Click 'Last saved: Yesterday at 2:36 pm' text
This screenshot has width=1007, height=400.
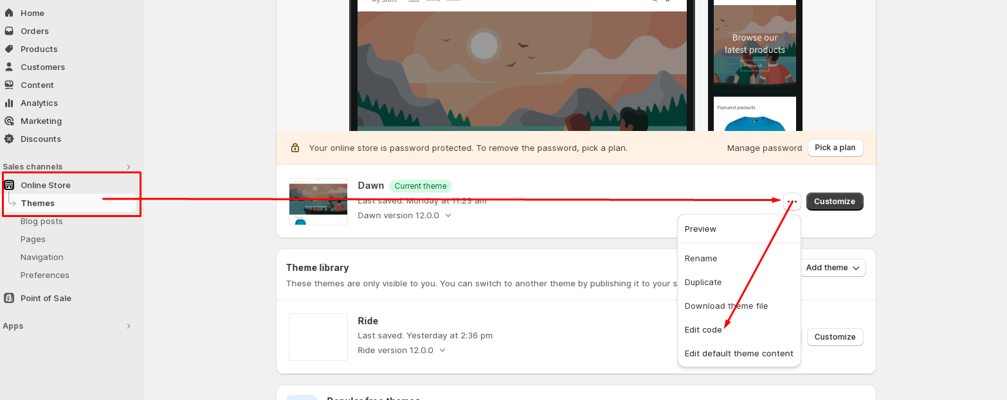tap(425, 336)
